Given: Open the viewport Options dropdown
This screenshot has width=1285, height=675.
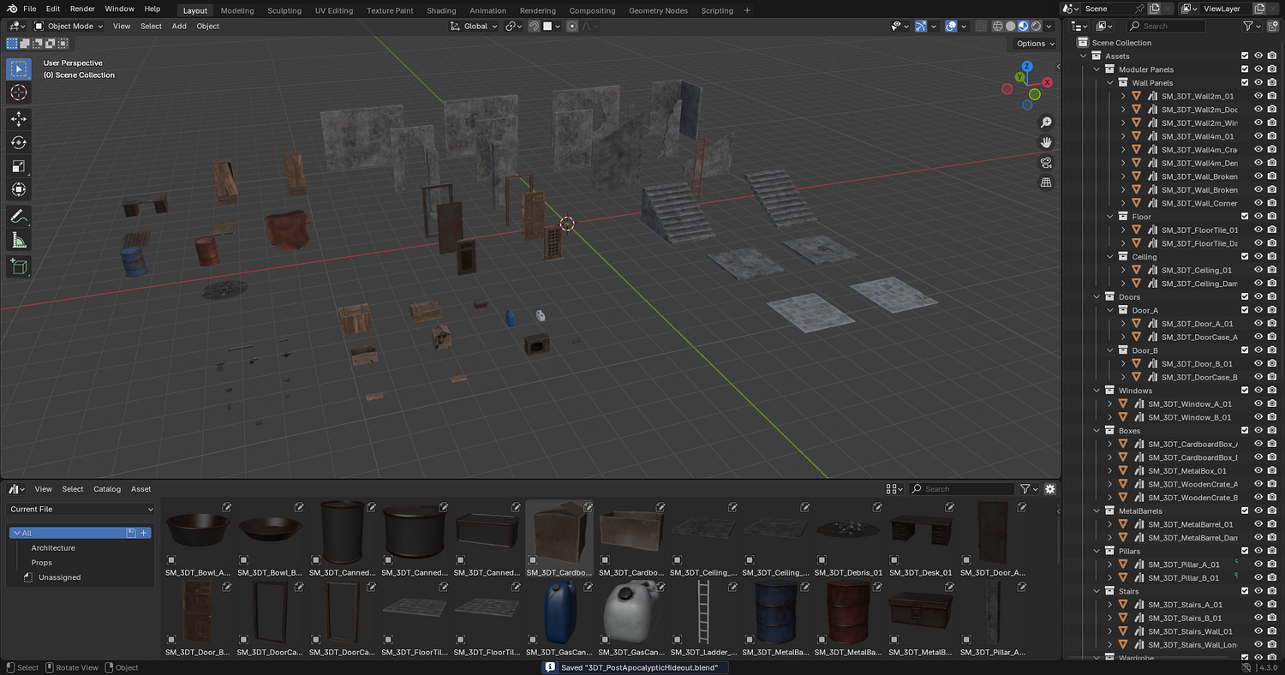Looking at the screenshot, I should (1035, 44).
